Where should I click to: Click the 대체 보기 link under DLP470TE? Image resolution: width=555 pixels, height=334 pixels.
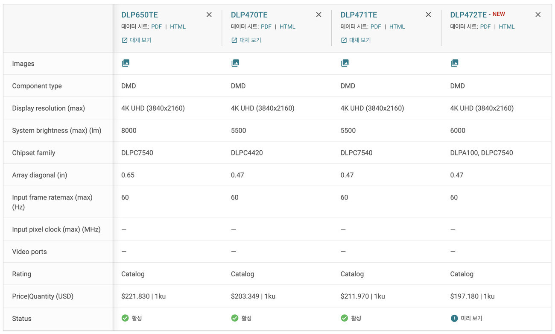click(246, 40)
